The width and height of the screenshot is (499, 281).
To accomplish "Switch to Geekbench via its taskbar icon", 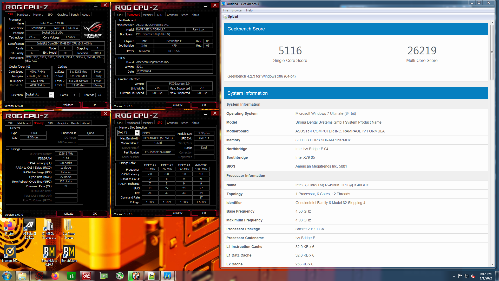I will coord(167,276).
